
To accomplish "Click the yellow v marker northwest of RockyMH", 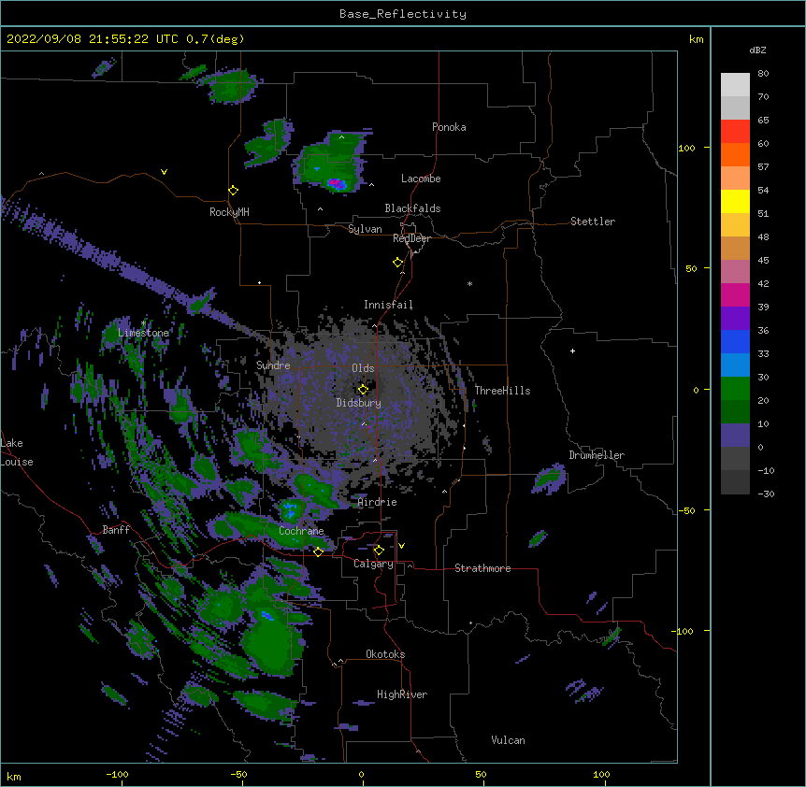I will (x=164, y=172).
